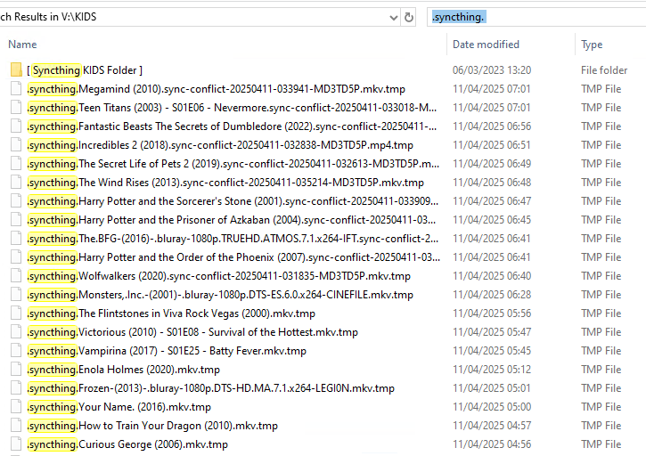Select the Sorcerer's Stone file icon
Image resolution: width=646 pixels, height=456 pixels.
pyautogui.click(x=16, y=201)
